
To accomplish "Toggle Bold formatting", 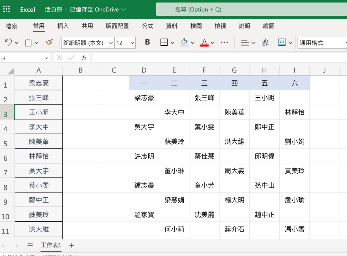I will 147,42.
